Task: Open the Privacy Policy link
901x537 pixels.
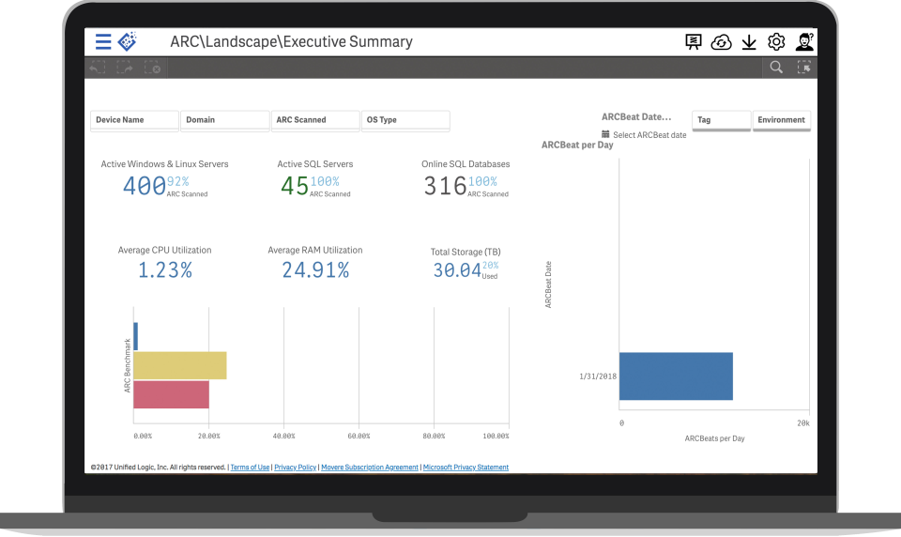Action: click(296, 468)
